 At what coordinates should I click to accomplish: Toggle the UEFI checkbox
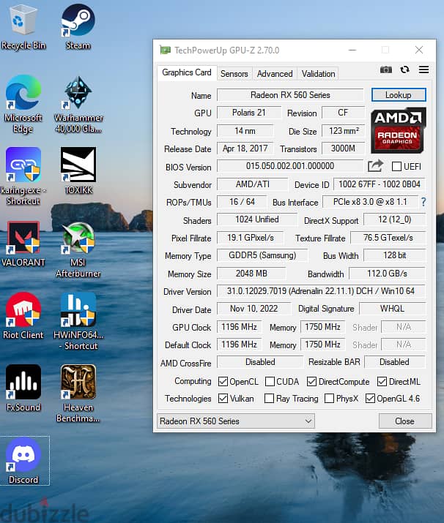pos(396,167)
